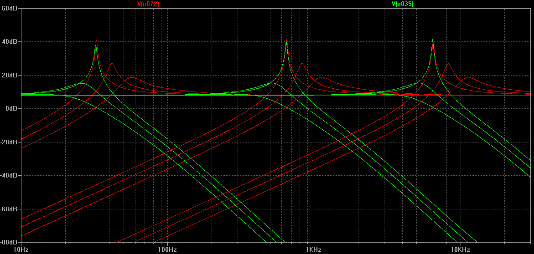Click the 20dB vertical axis label
This screenshot has width=534, height=254.
click(x=9, y=75)
